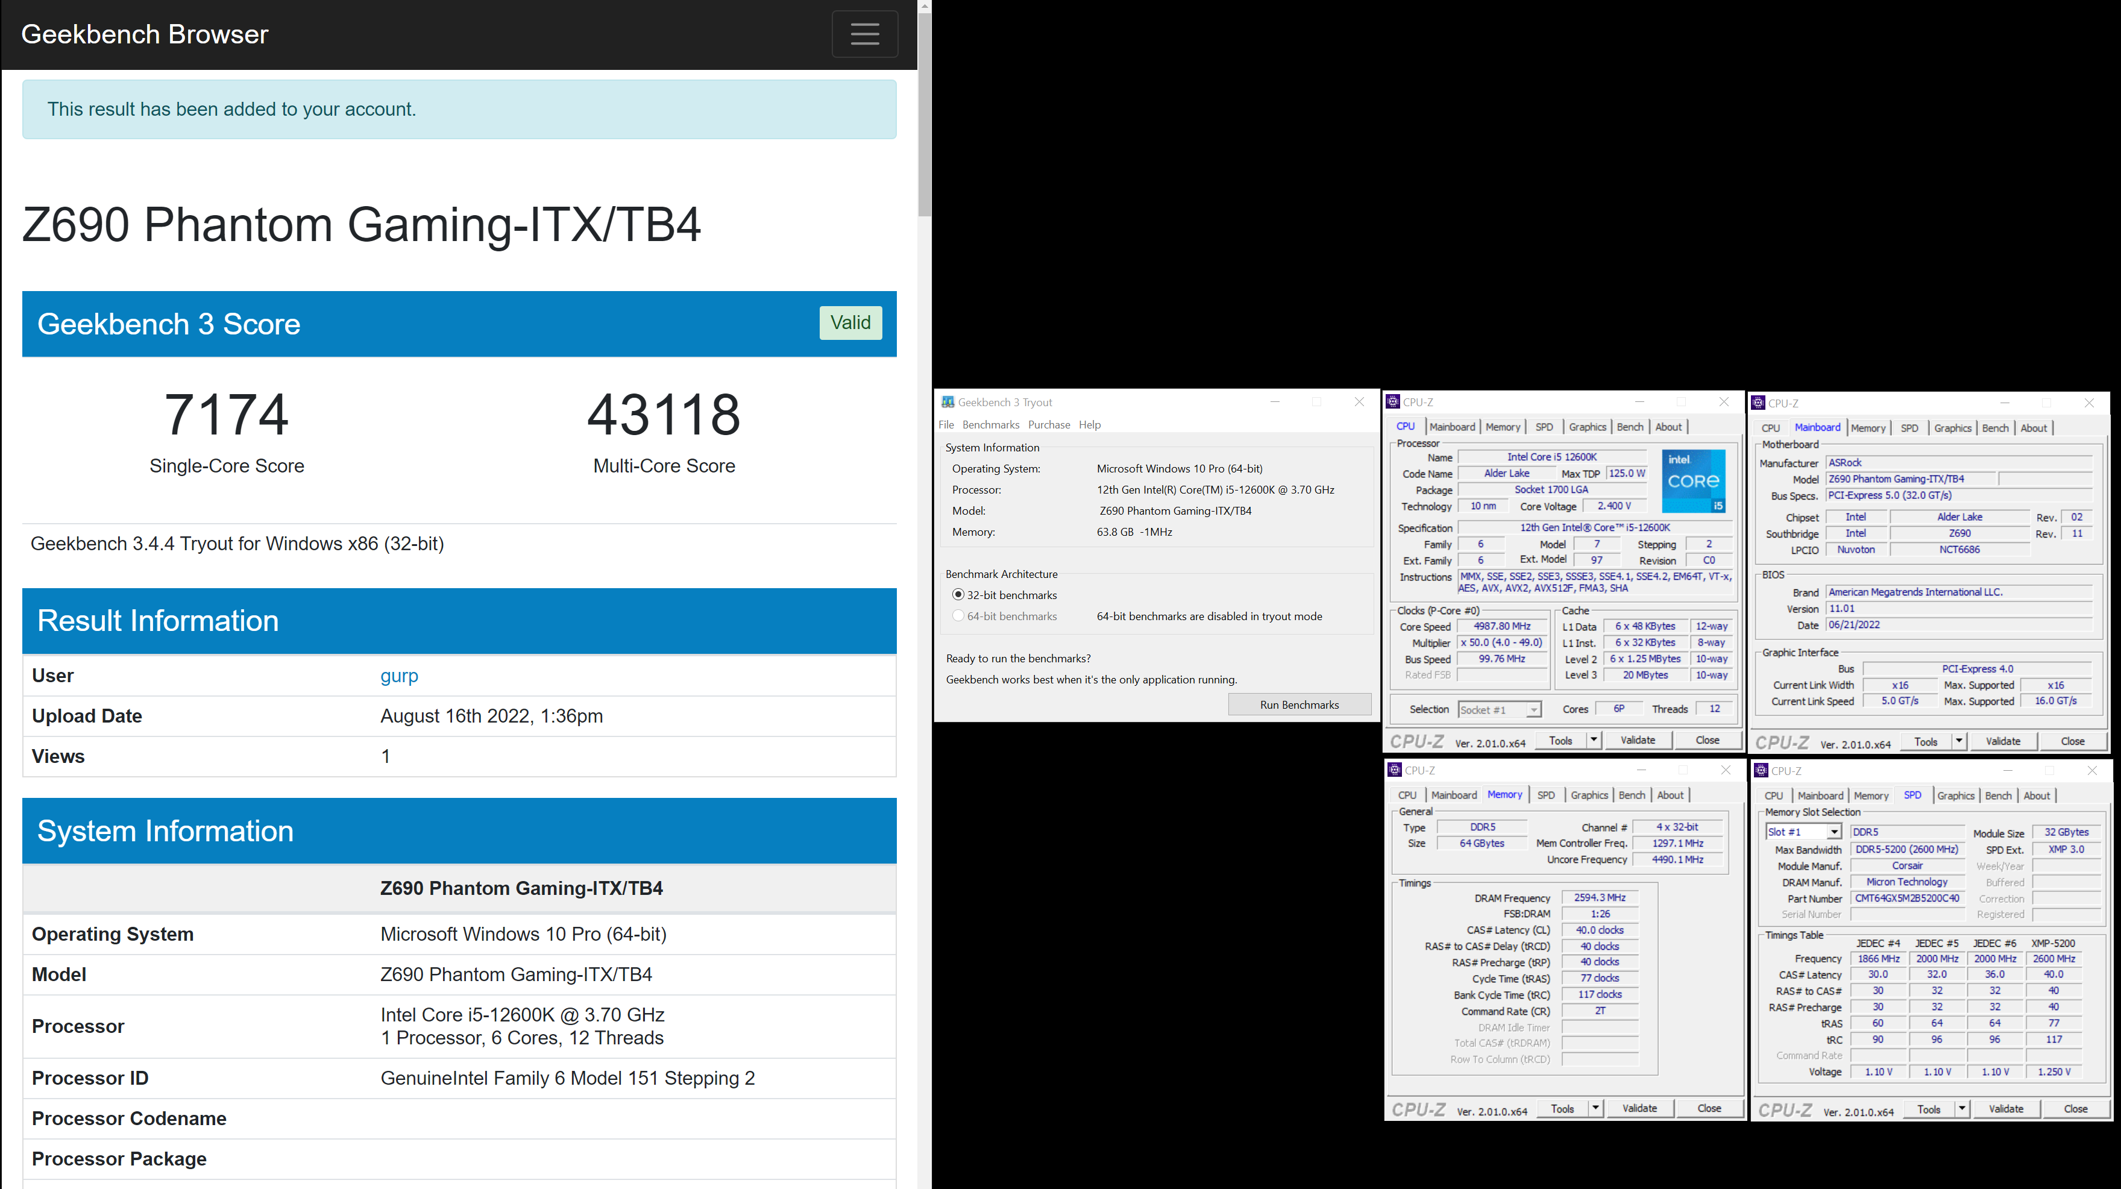Image resolution: width=2121 pixels, height=1189 pixels.
Task: Open Benchmarks menu in Geekbench 3 Tryout
Action: click(990, 425)
